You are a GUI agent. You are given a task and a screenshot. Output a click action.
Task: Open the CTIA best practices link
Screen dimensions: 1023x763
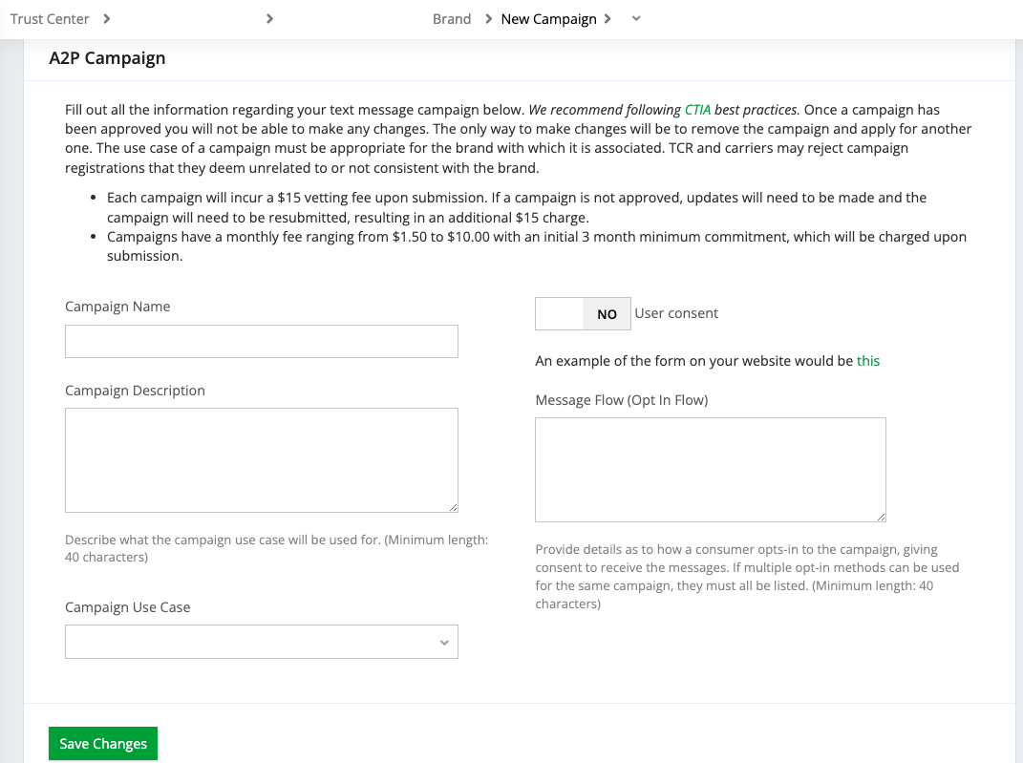coord(697,110)
